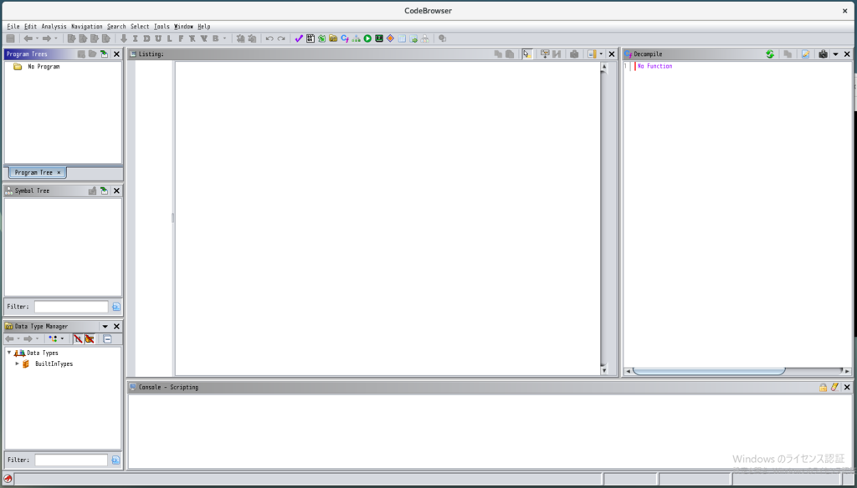Screen dimensions: 857x488
Task: Collapse the Data Types root node
Action: [9, 353]
